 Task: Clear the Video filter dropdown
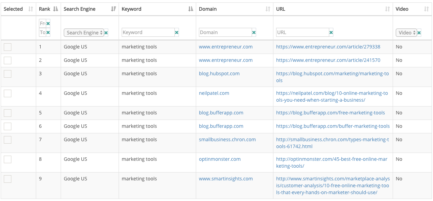(x=419, y=33)
